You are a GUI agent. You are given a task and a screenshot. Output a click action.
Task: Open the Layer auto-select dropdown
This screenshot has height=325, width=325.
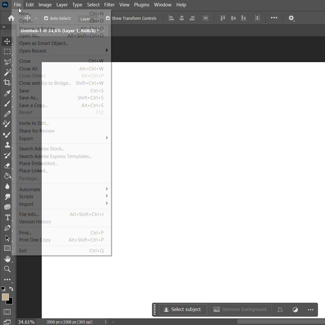click(x=89, y=19)
